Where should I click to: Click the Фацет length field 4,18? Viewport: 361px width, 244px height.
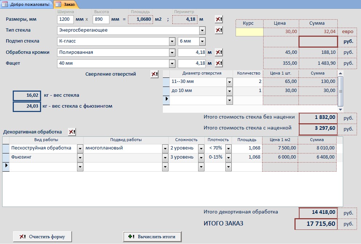pyautogui.click(x=192, y=63)
